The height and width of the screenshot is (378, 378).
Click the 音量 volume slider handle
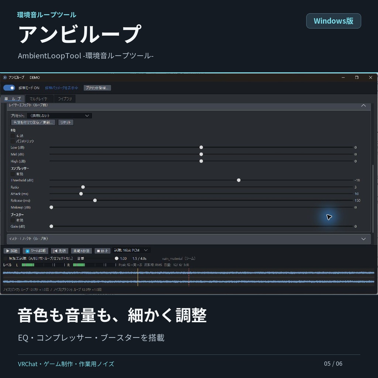pyautogui.click(x=117, y=258)
